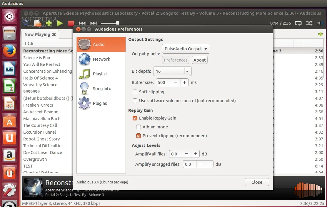Close the Audacious Preferences dialog with Close button
The height and width of the screenshot is (207, 327).
click(x=256, y=182)
